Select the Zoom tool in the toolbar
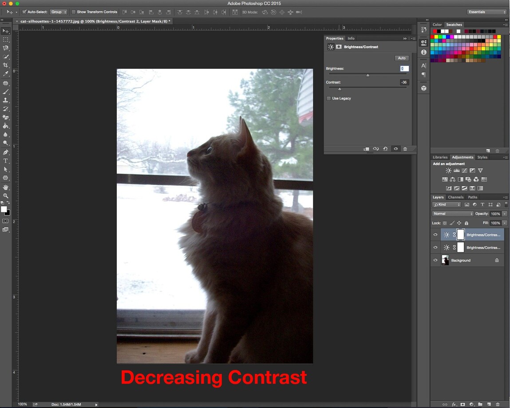510x408 pixels. coord(5,196)
